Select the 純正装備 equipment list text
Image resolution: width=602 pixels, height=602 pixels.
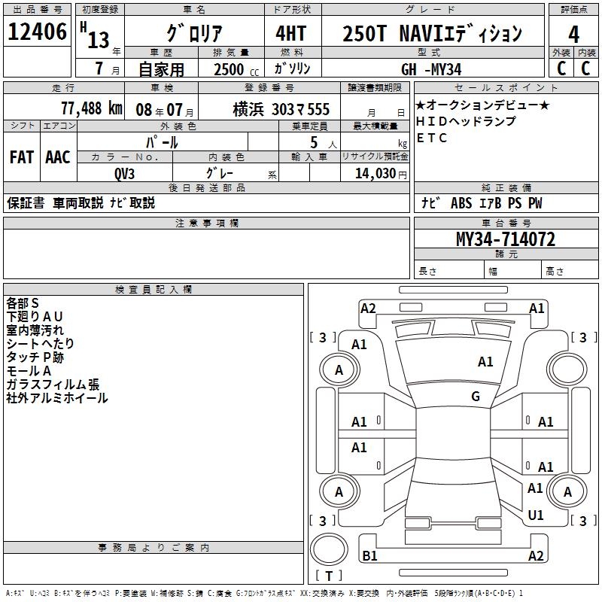482,202
